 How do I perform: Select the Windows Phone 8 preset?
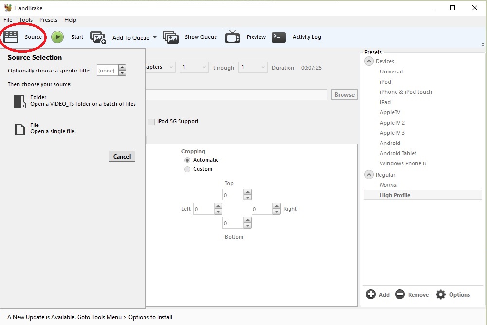pyautogui.click(x=402, y=164)
